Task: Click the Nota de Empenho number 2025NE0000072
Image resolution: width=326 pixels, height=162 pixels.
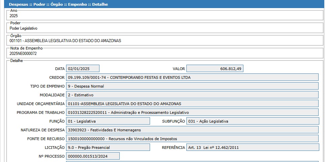Action: click(x=23, y=53)
